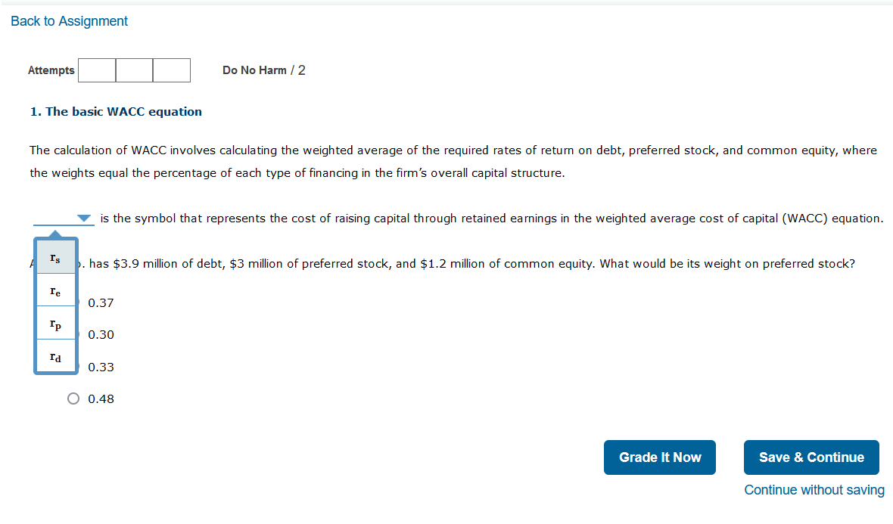
Task: Select rp from the symbol dropdown
Action: pyautogui.click(x=55, y=324)
